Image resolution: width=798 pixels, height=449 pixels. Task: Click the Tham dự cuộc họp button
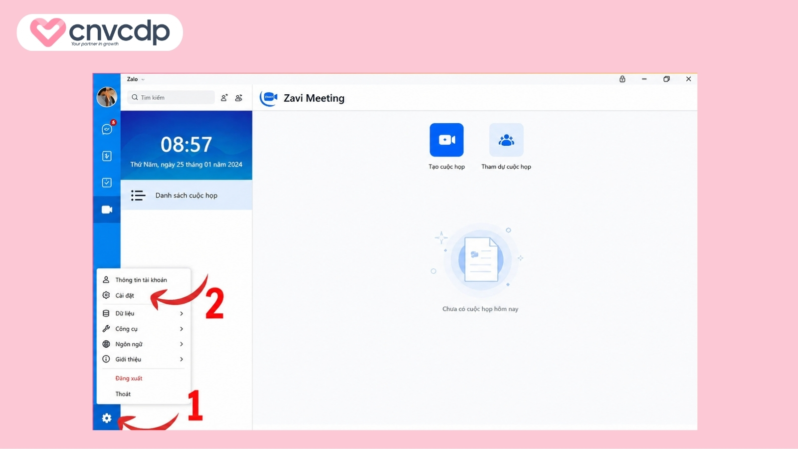[506, 140]
